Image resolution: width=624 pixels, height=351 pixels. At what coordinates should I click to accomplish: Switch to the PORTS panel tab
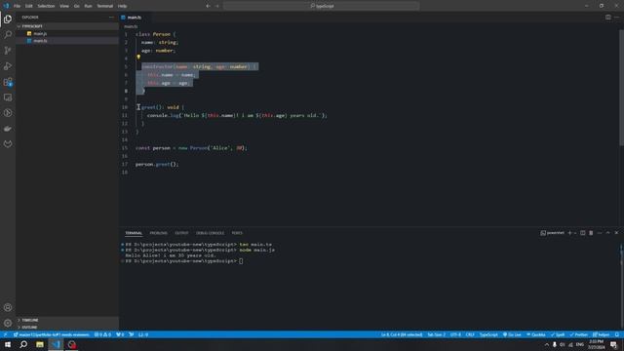237,233
